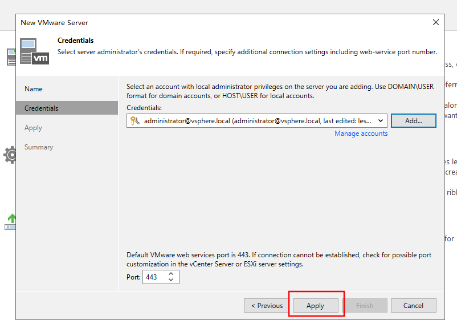Cancel the New VMware Server wizard
457x332 pixels.
(413, 305)
